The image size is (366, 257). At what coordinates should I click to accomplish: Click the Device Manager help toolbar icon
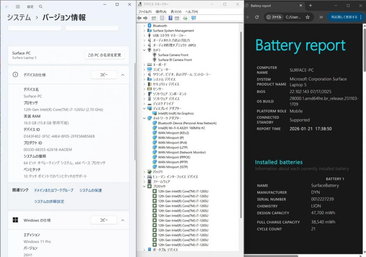pyautogui.click(x=170, y=18)
